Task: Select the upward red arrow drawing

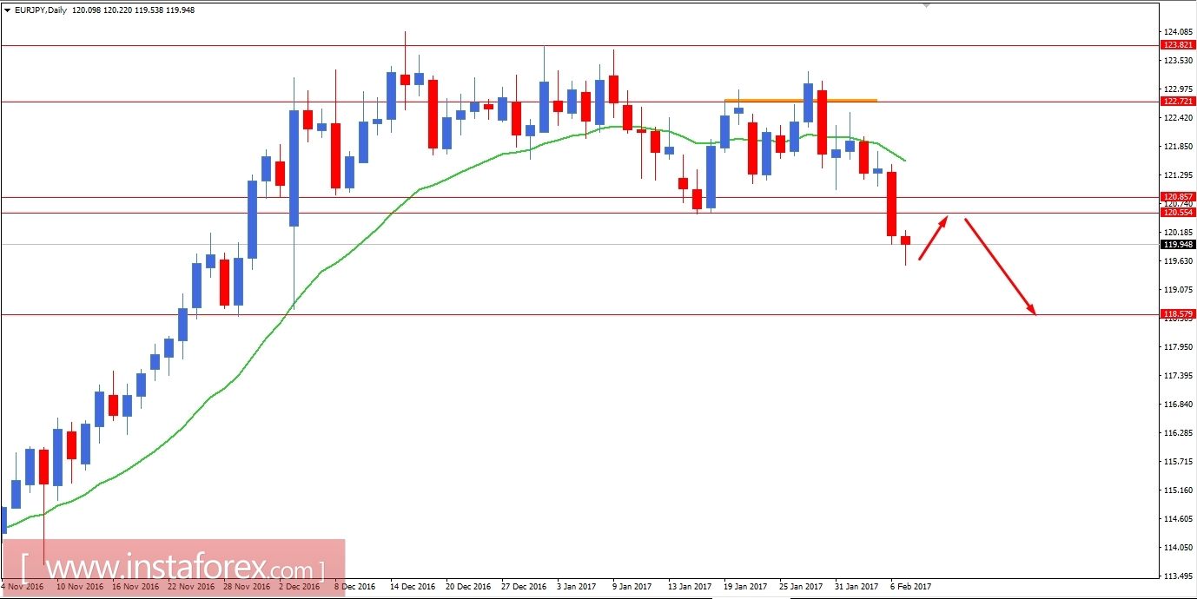Action: point(931,239)
